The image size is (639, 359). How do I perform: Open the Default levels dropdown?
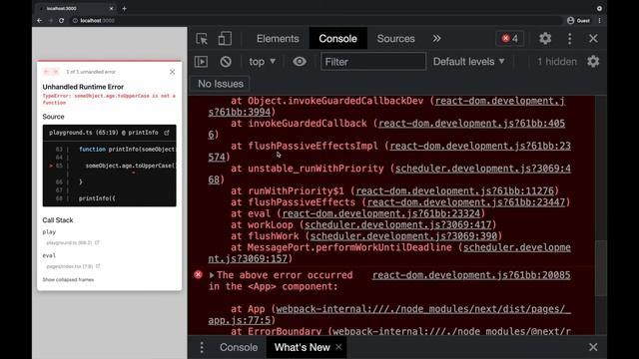tap(468, 62)
